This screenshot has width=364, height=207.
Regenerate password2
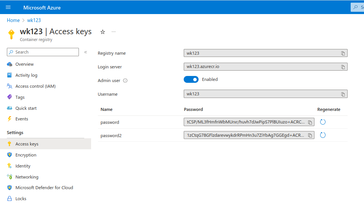pos(323,135)
